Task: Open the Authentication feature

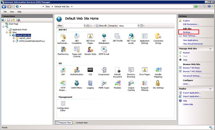Action: pyautogui.click(x=77, y=71)
